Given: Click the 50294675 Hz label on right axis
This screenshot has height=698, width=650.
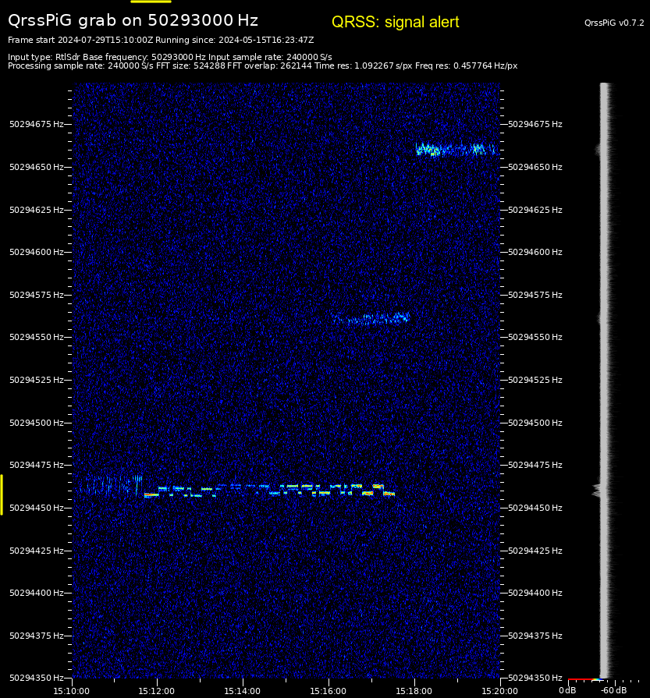Looking at the screenshot, I should [x=535, y=124].
